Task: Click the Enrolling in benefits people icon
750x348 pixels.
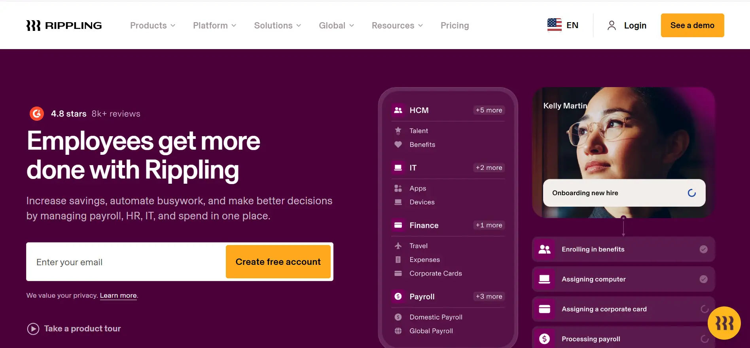Action: (545, 249)
